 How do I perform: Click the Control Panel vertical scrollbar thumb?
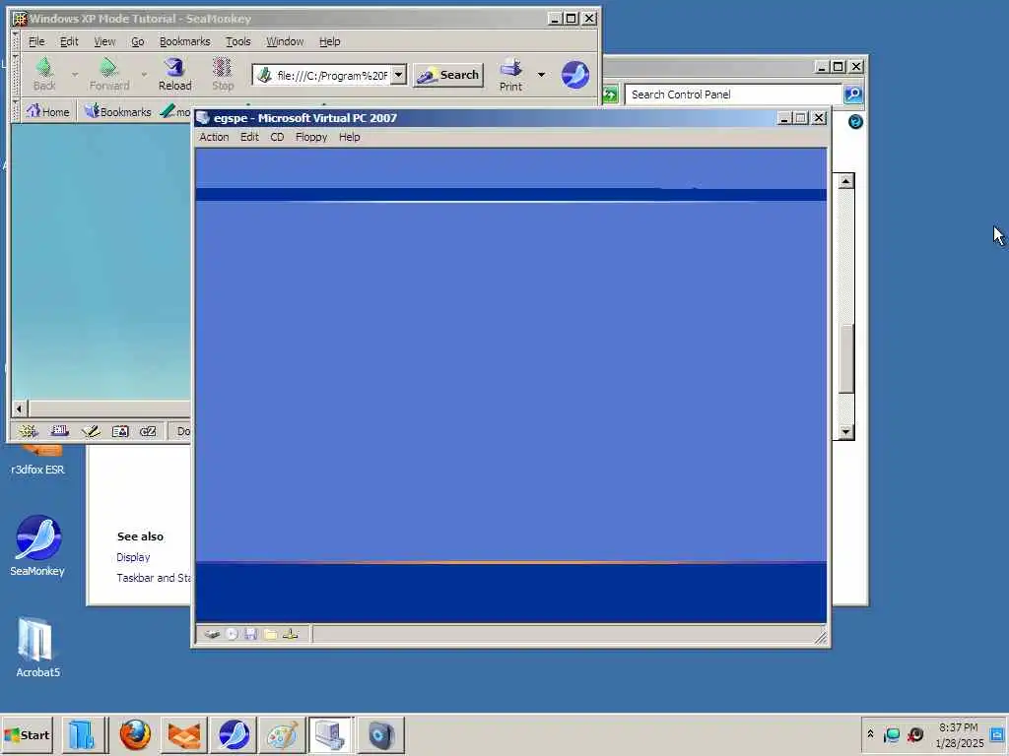845,358
